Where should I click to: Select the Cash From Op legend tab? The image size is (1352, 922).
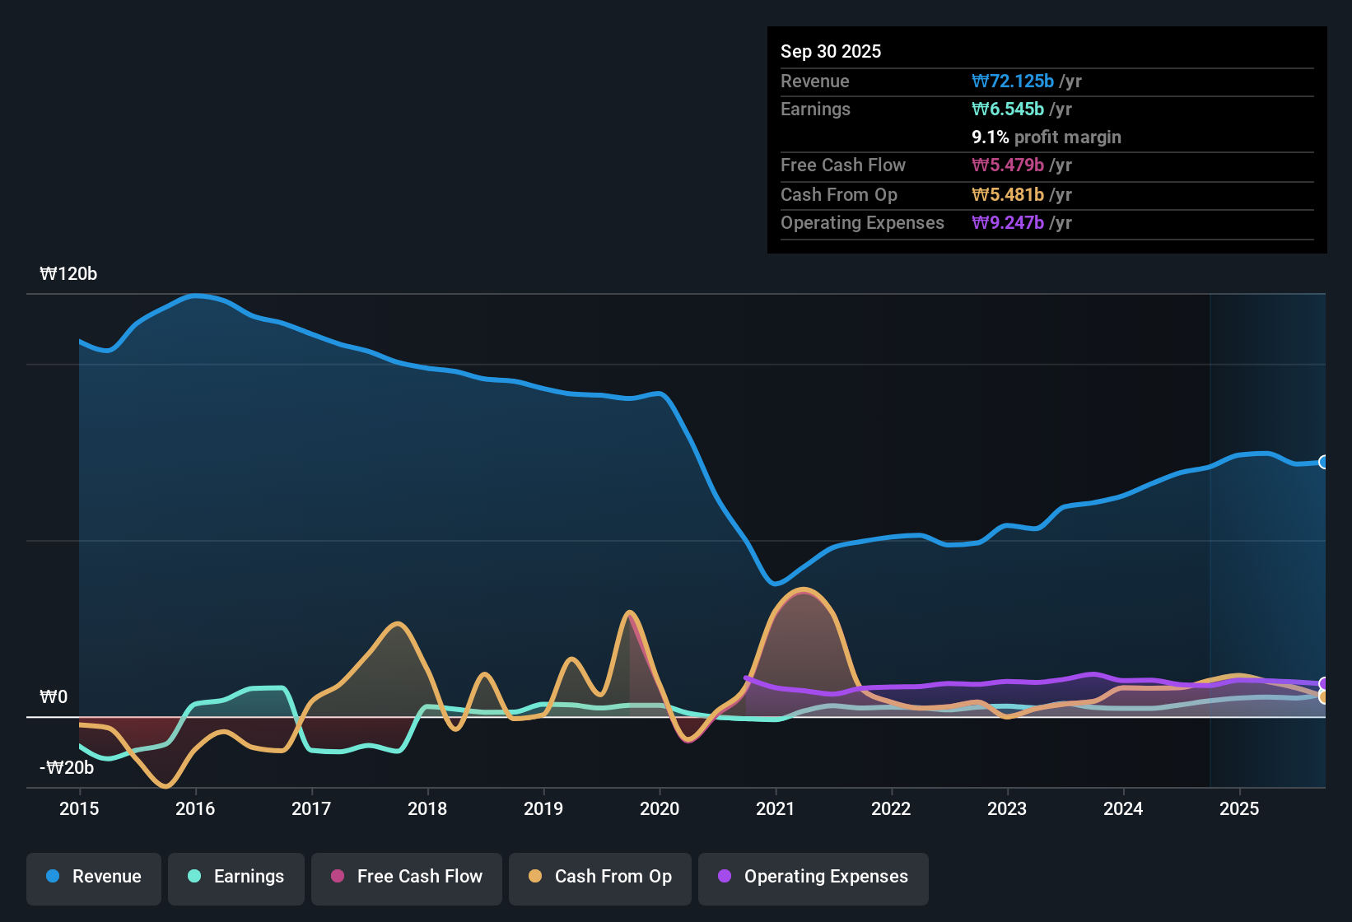click(x=599, y=877)
